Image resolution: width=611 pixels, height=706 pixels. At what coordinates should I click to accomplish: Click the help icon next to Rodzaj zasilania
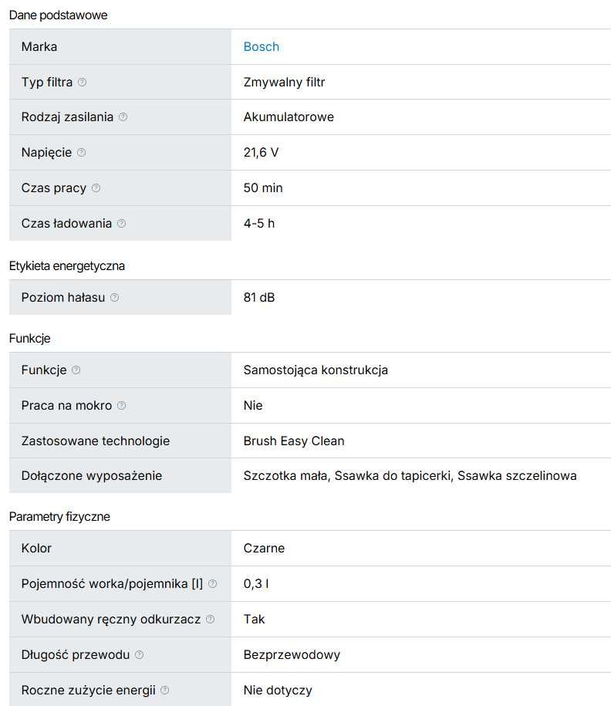(123, 117)
